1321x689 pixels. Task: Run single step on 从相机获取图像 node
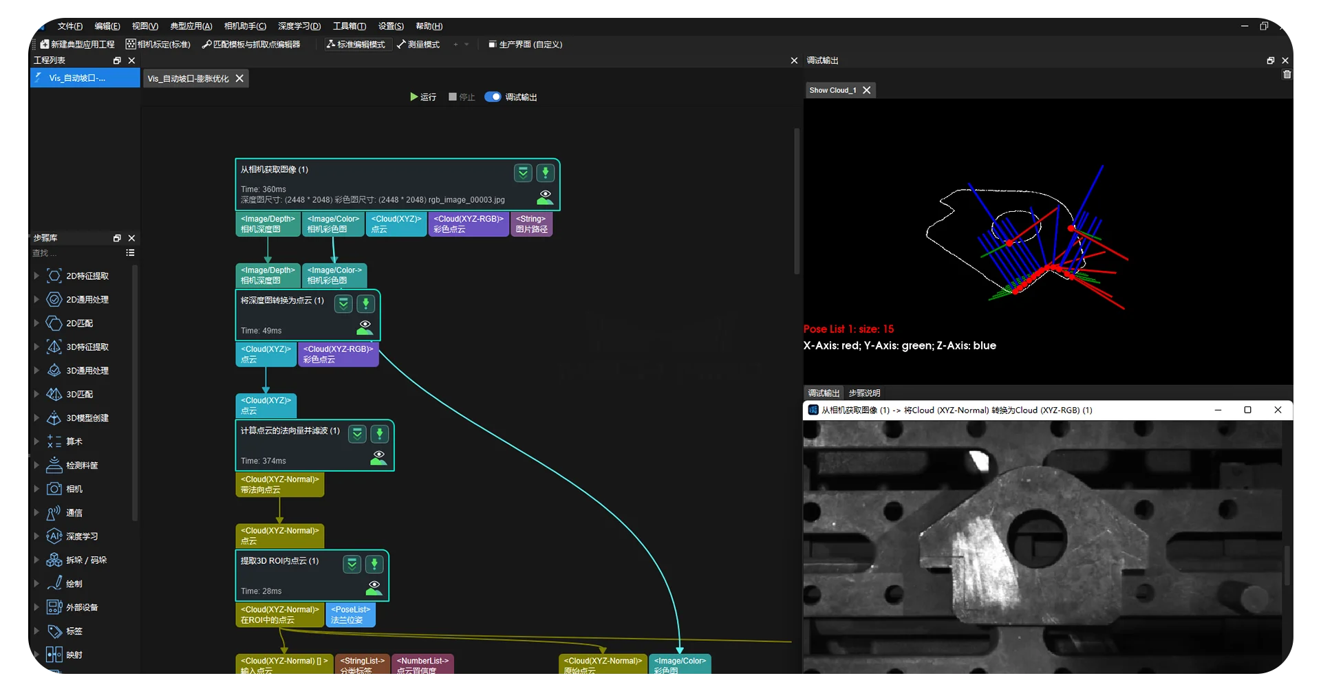pyautogui.click(x=546, y=173)
